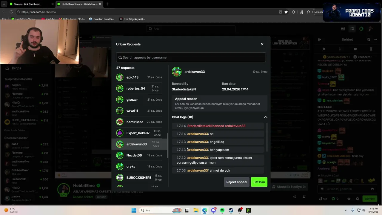Open KomirBaba's unban request

pos(139,122)
